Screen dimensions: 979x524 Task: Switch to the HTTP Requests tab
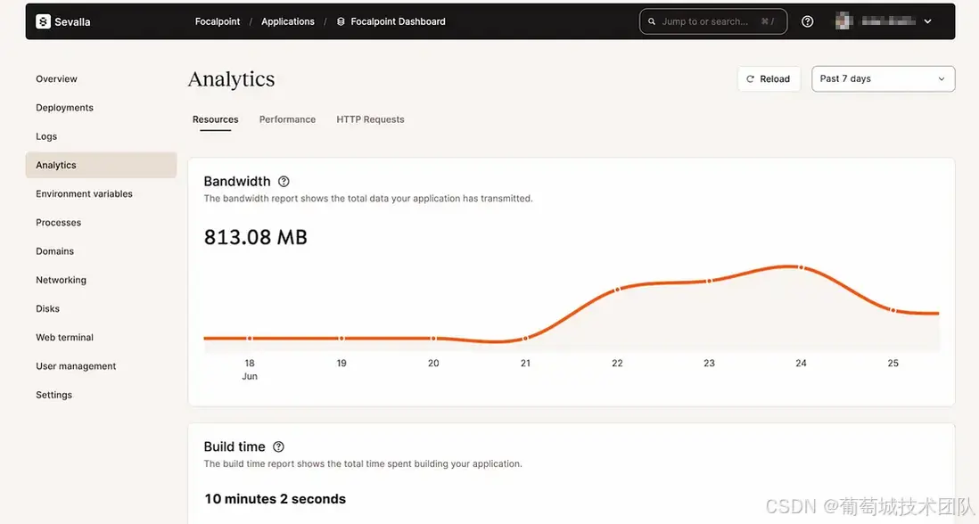[x=370, y=119]
